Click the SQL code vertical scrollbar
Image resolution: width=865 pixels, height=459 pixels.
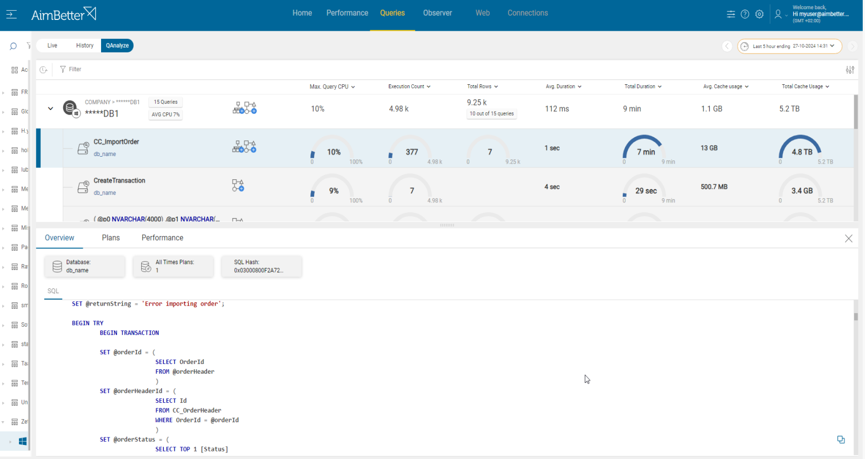(x=856, y=316)
